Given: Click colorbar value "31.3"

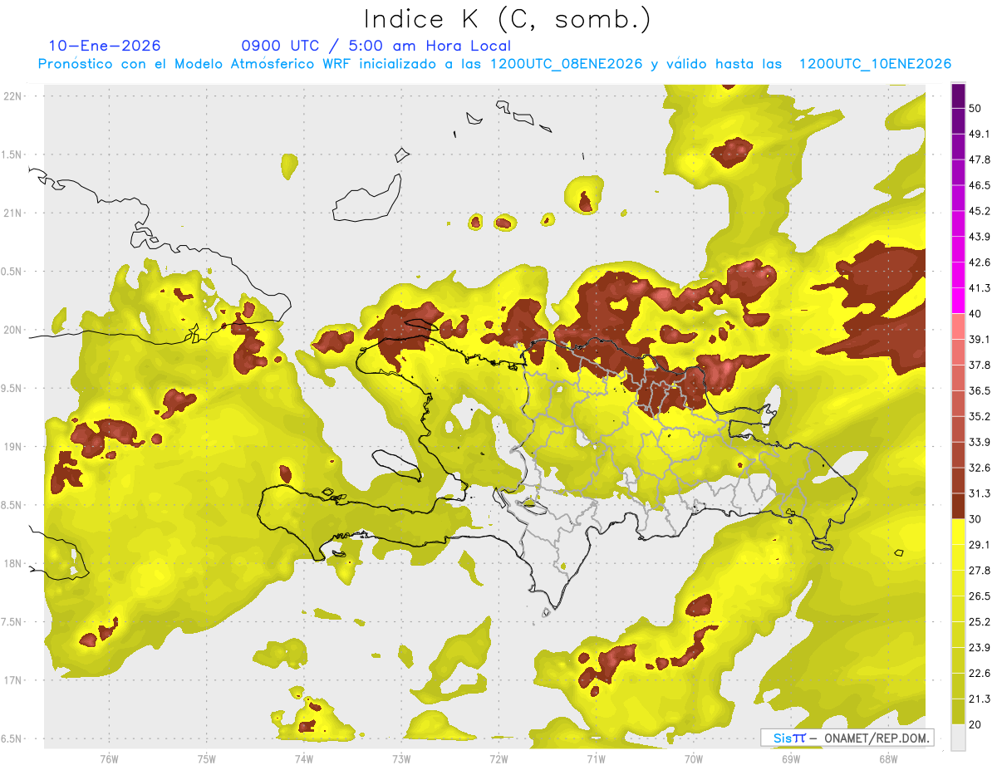Looking at the screenshot, I should pyautogui.click(x=980, y=493).
